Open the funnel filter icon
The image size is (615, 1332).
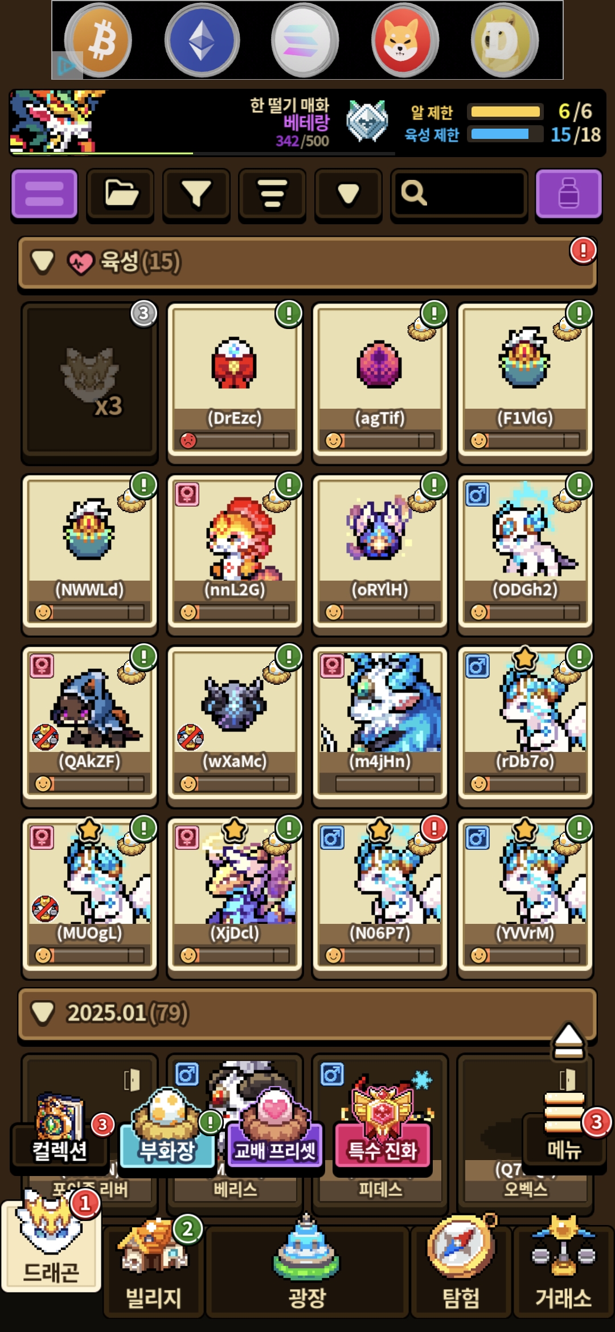(196, 194)
